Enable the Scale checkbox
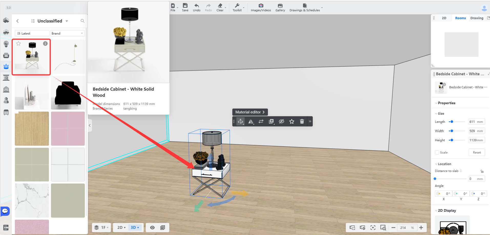The width and height of the screenshot is (490, 235). tap(437, 152)
